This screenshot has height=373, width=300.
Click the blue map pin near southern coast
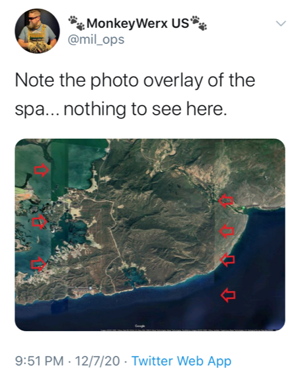pos(90,288)
